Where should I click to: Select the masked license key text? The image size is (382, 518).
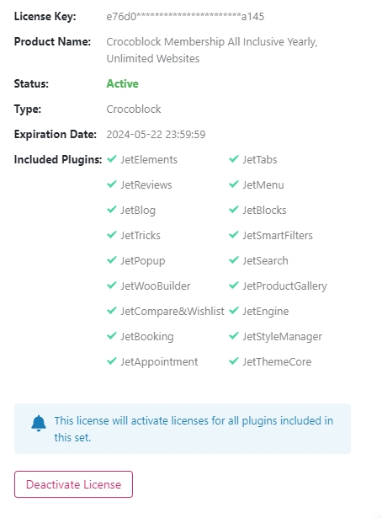tap(185, 16)
